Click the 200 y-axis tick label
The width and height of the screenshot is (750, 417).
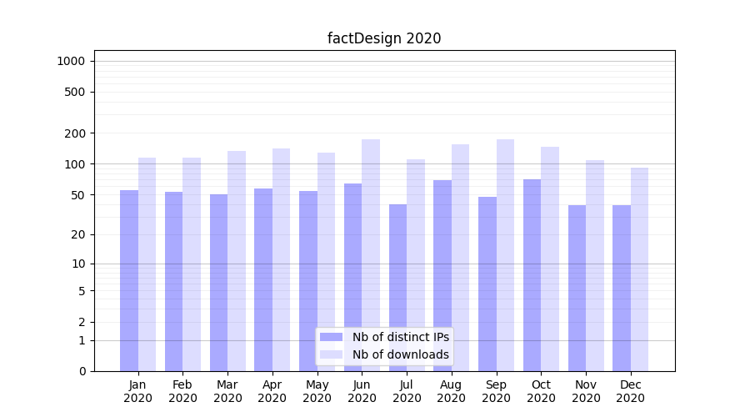click(x=75, y=133)
